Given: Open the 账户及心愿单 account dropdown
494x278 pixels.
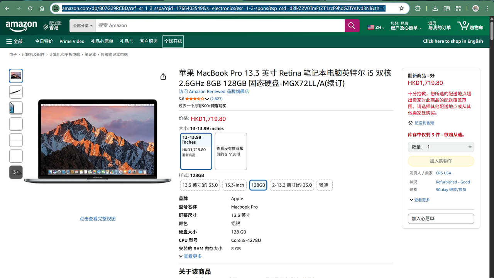Looking at the screenshot, I should click(x=406, y=26).
